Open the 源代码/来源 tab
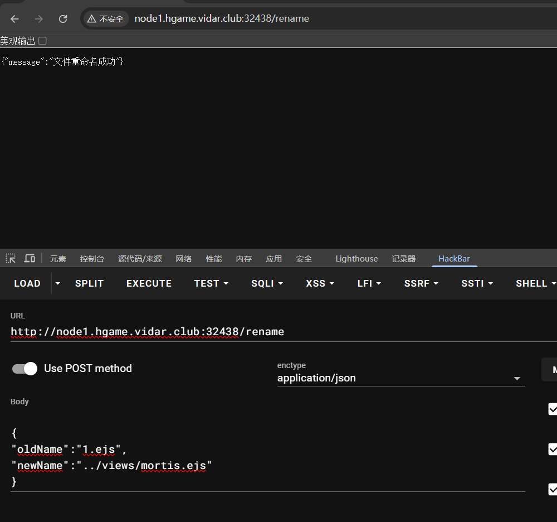Viewport: 557px width, 522px height. click(140, 259)
